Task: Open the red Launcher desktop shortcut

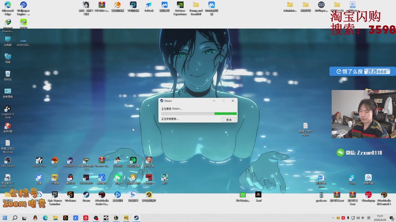Action: pyautogui.click(x=149, y=179)
